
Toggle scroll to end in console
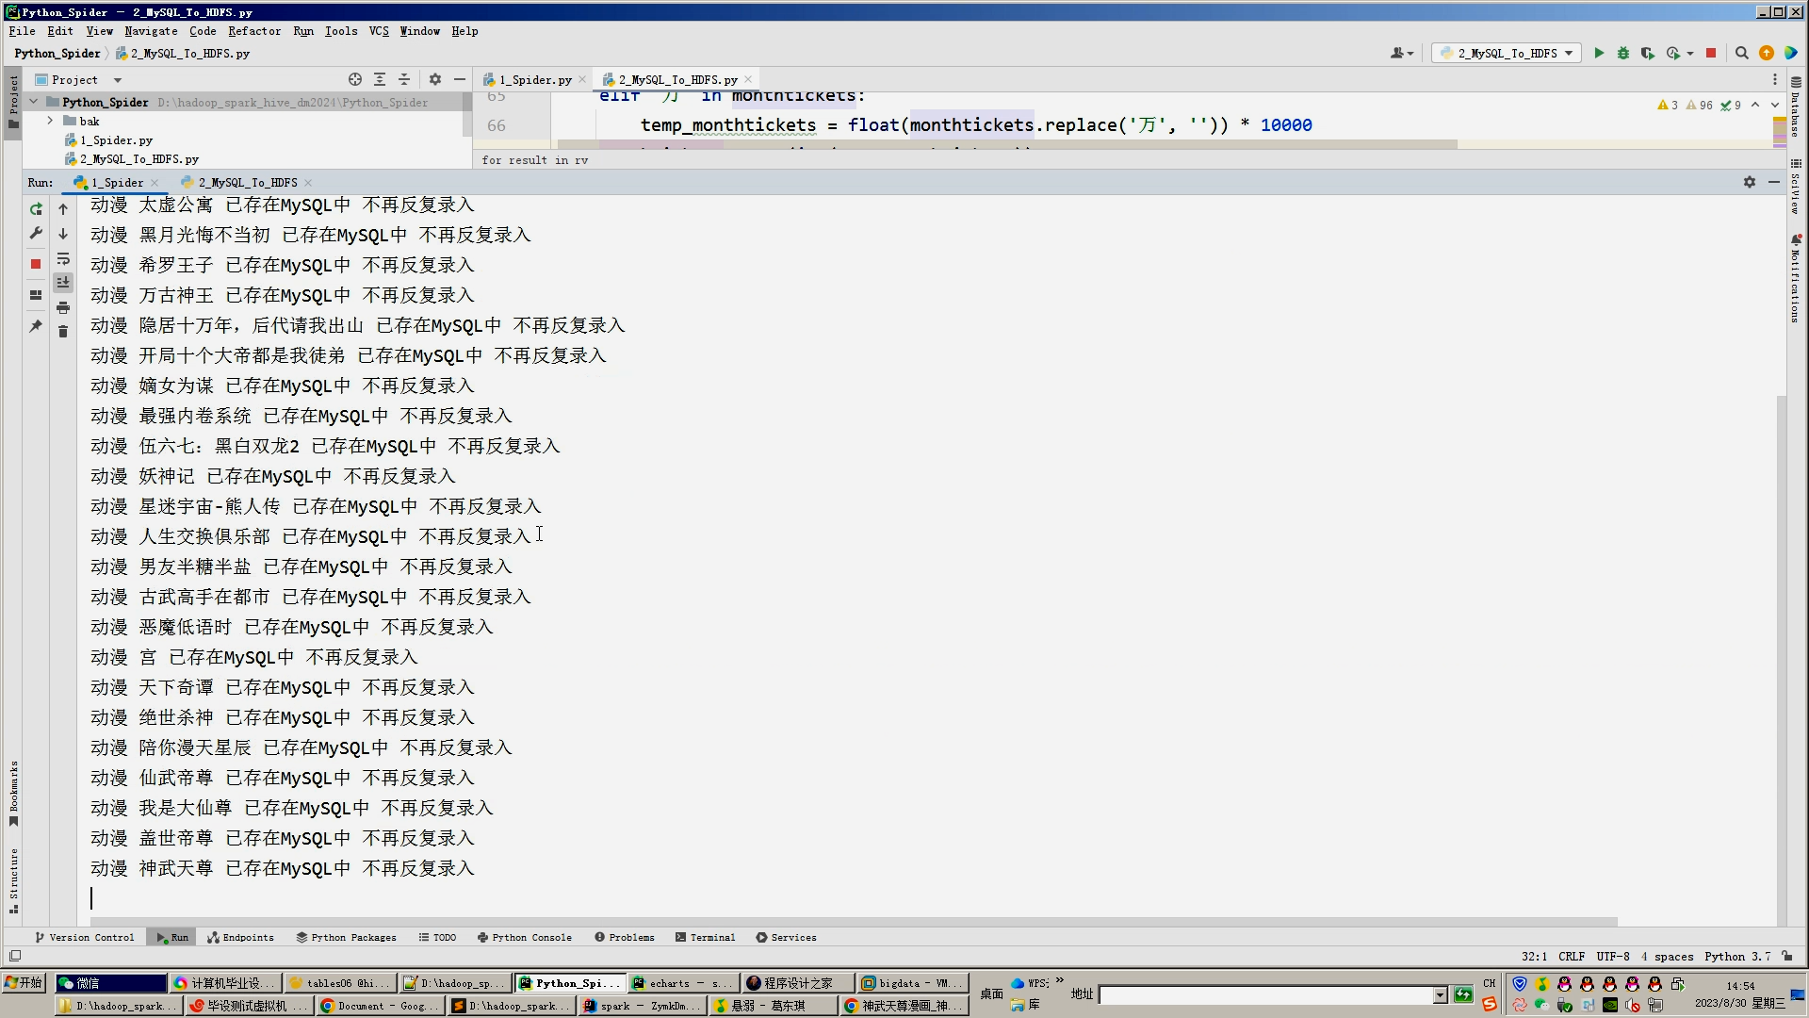(x=63, y=282)
